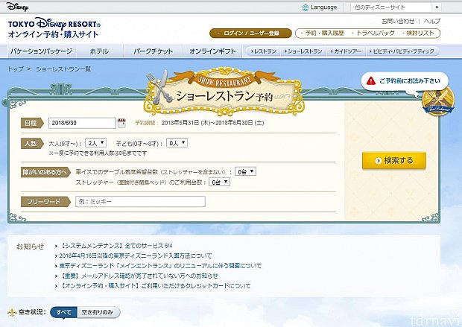Click the お知らせ heading text
Screen dimensions: 462x327
pyautogui.click(x=30, y=247)
